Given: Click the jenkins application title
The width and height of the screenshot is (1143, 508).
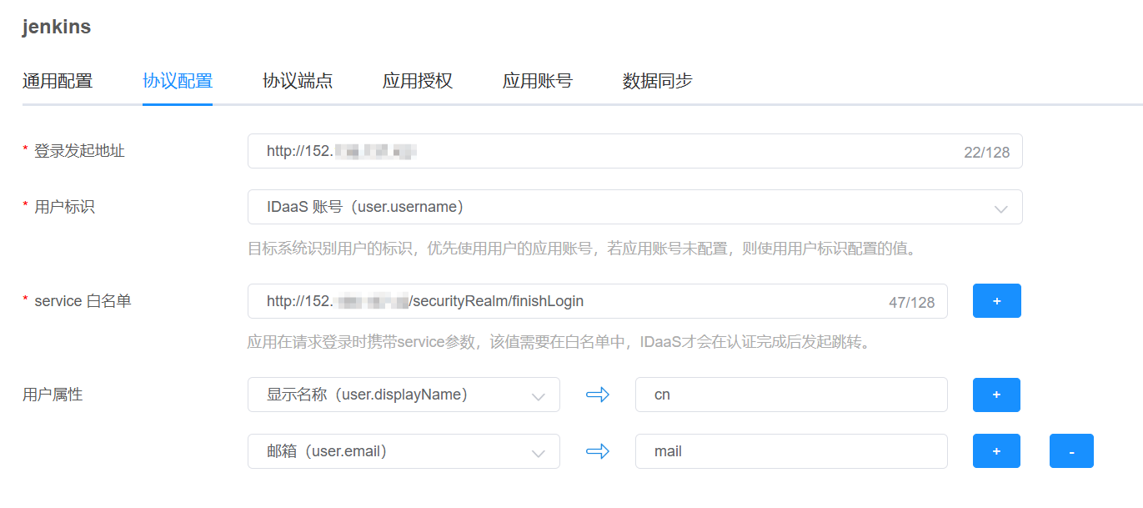Looking at the screenshot, I should coord(57,27).
